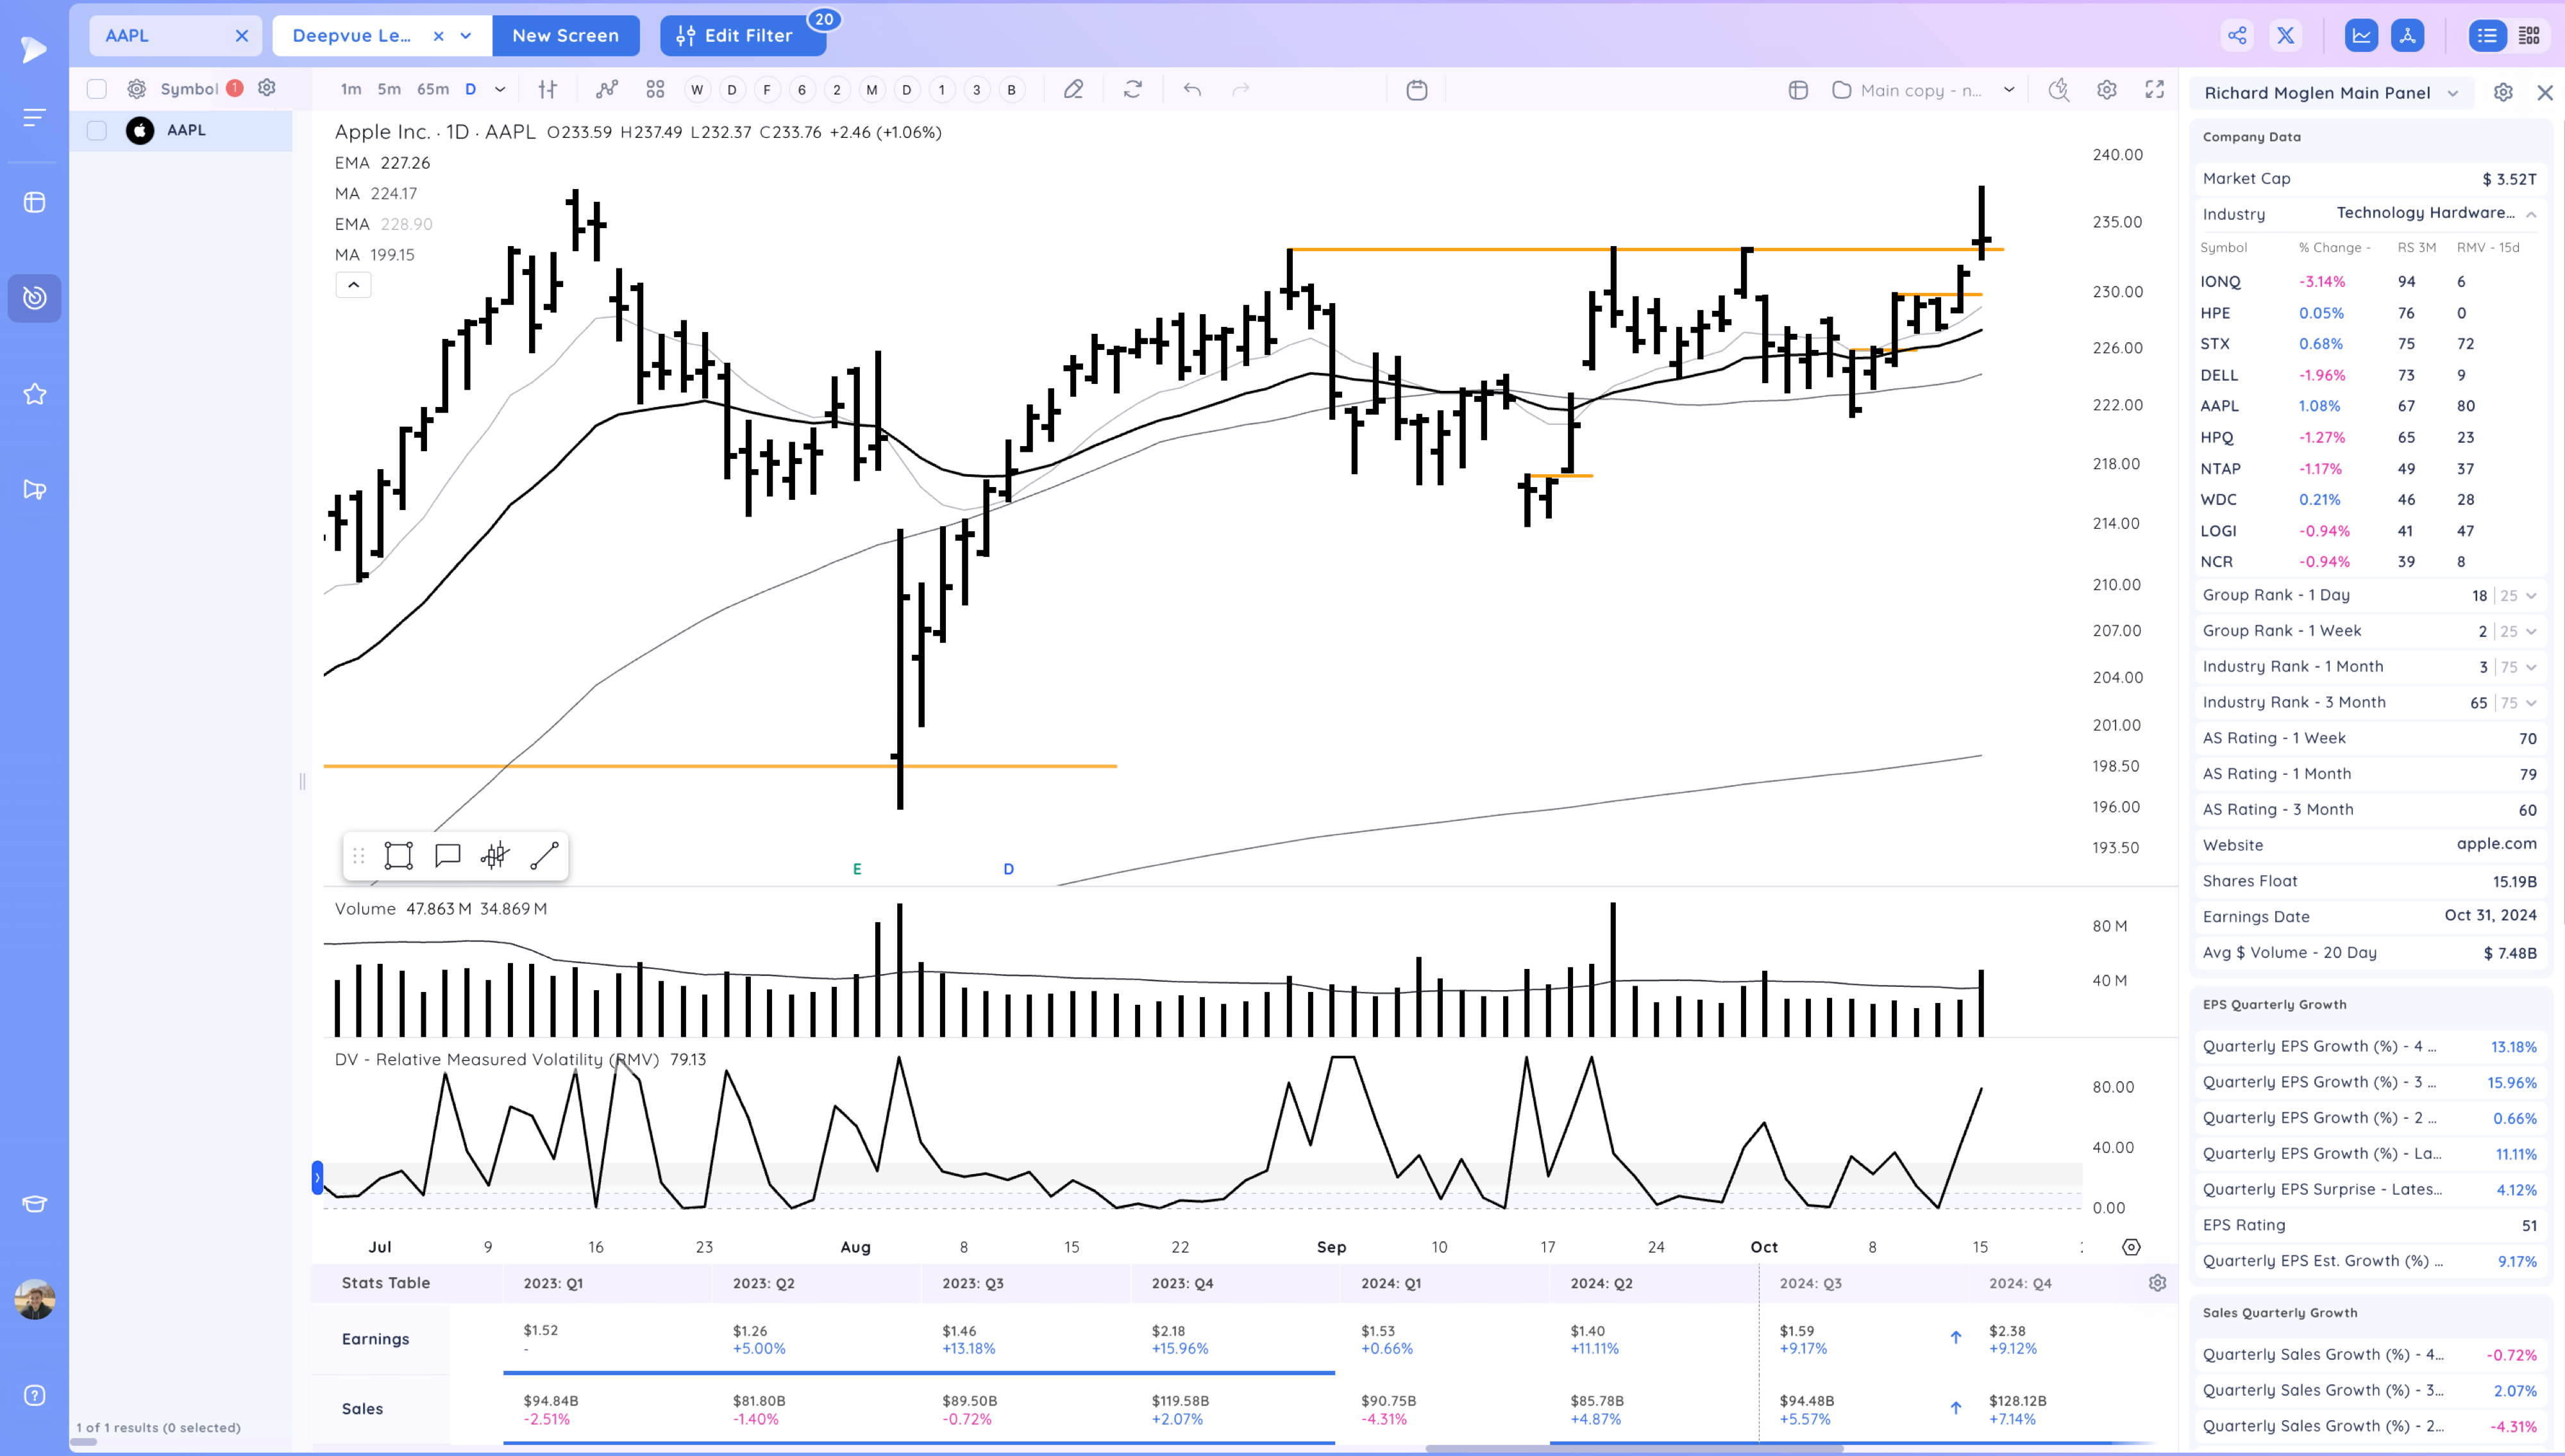The image size is (2565, 1456).
Task: Click the indicators icon in chart toolbar
Action: [606, 90]
